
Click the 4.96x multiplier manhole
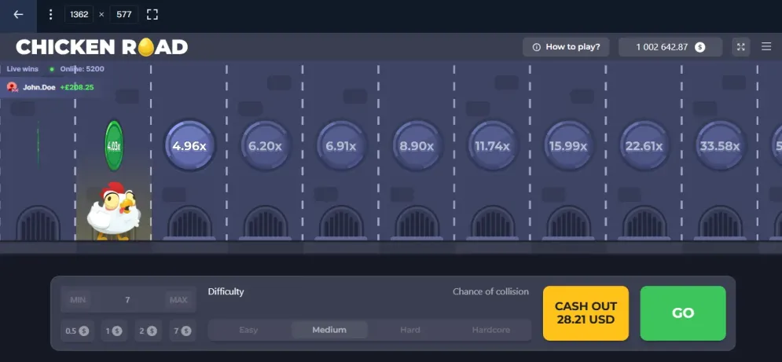(x=189, y=146)
